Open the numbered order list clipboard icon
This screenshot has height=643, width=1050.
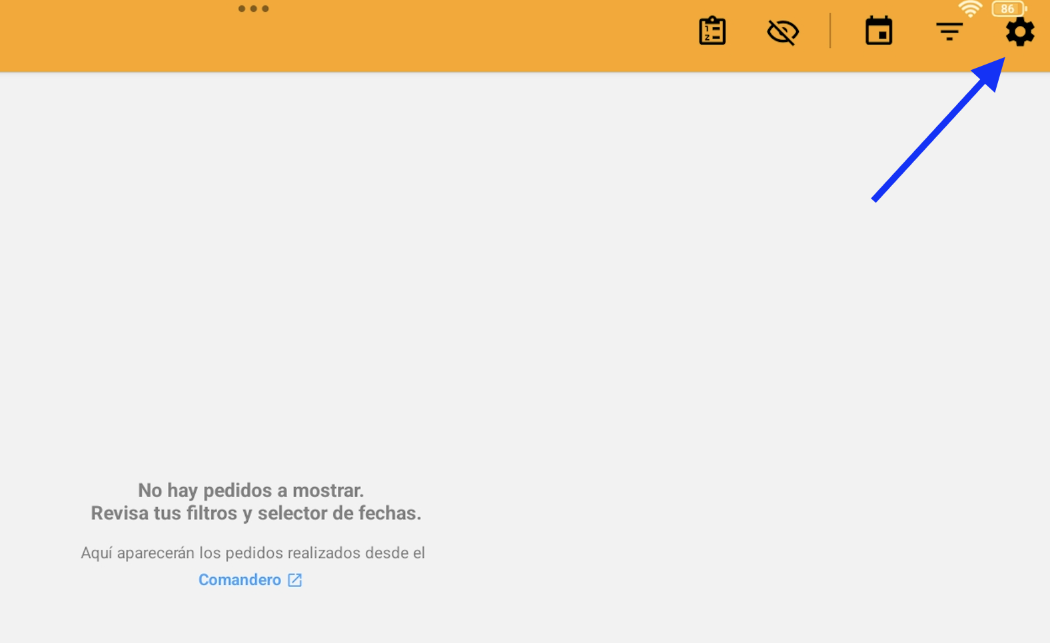[x=712, y=31]
